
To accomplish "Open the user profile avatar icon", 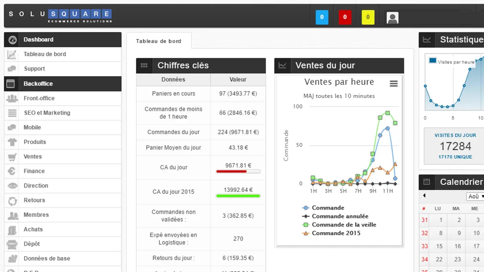I will tap(392, 18).
